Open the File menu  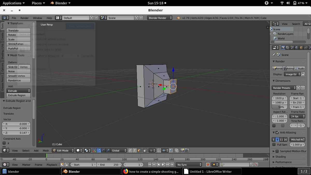tap(14, 18)
